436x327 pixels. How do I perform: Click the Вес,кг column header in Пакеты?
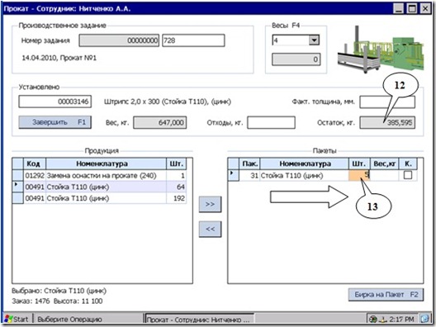tap(385, 163)
